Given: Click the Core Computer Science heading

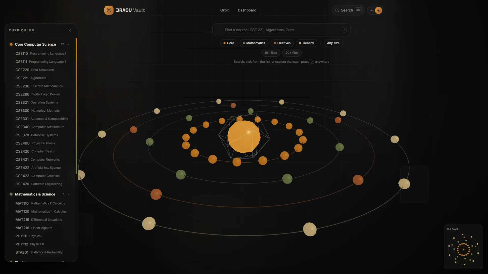Looking at the screenshot, I should 35,44.
